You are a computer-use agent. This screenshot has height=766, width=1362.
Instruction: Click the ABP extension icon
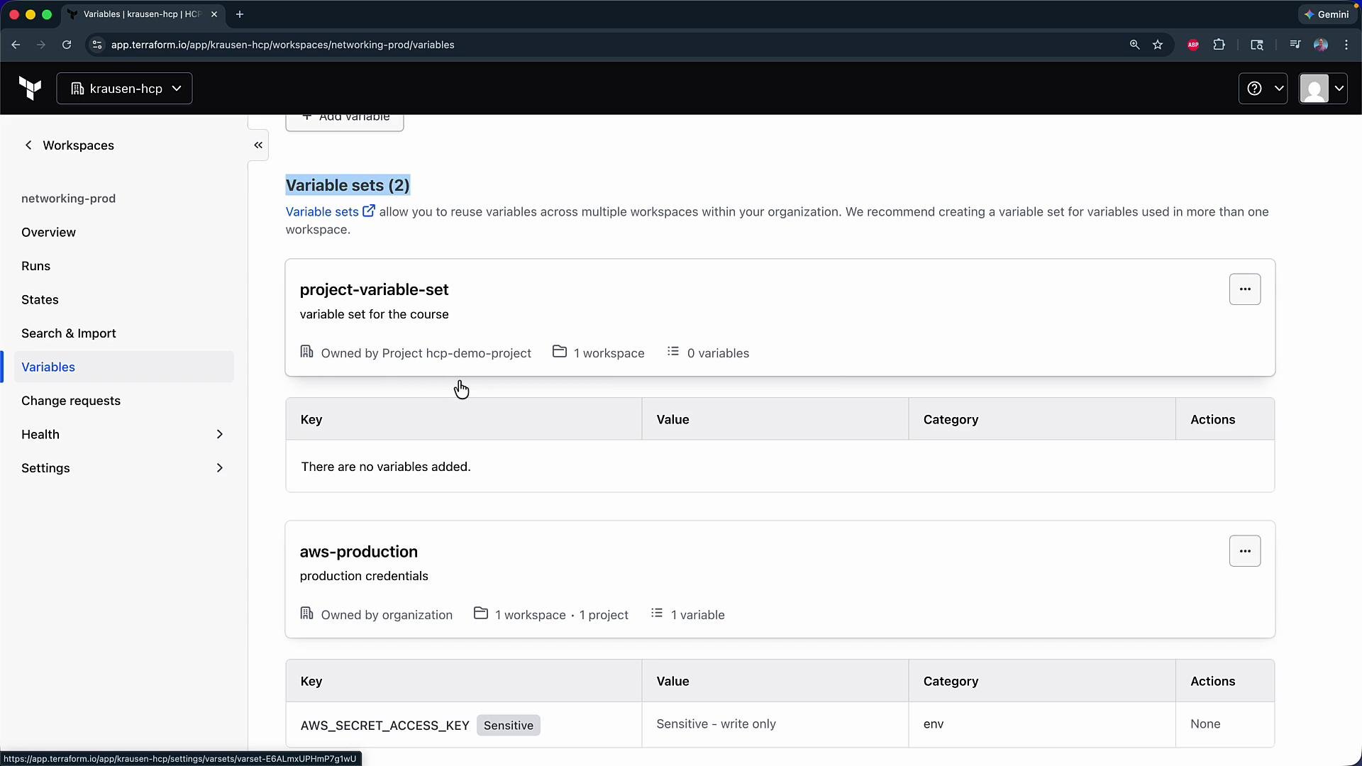[x=1193, y=45]
